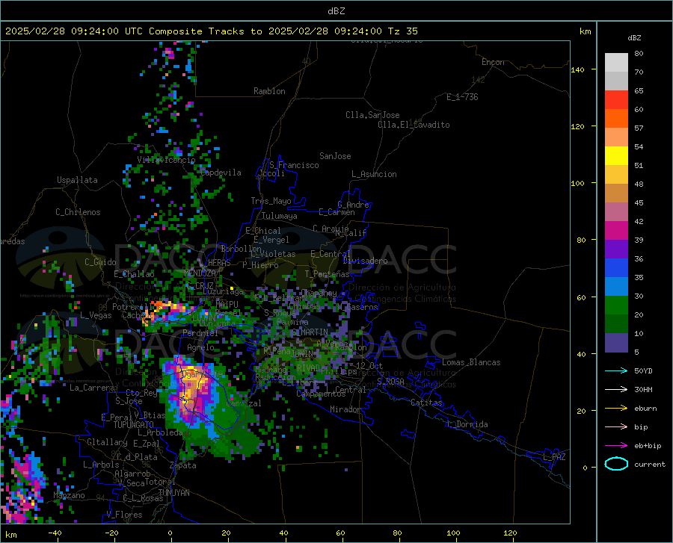
Task: Select the magenta 39-42 dBZ swatch
Action: coord(616,231)
